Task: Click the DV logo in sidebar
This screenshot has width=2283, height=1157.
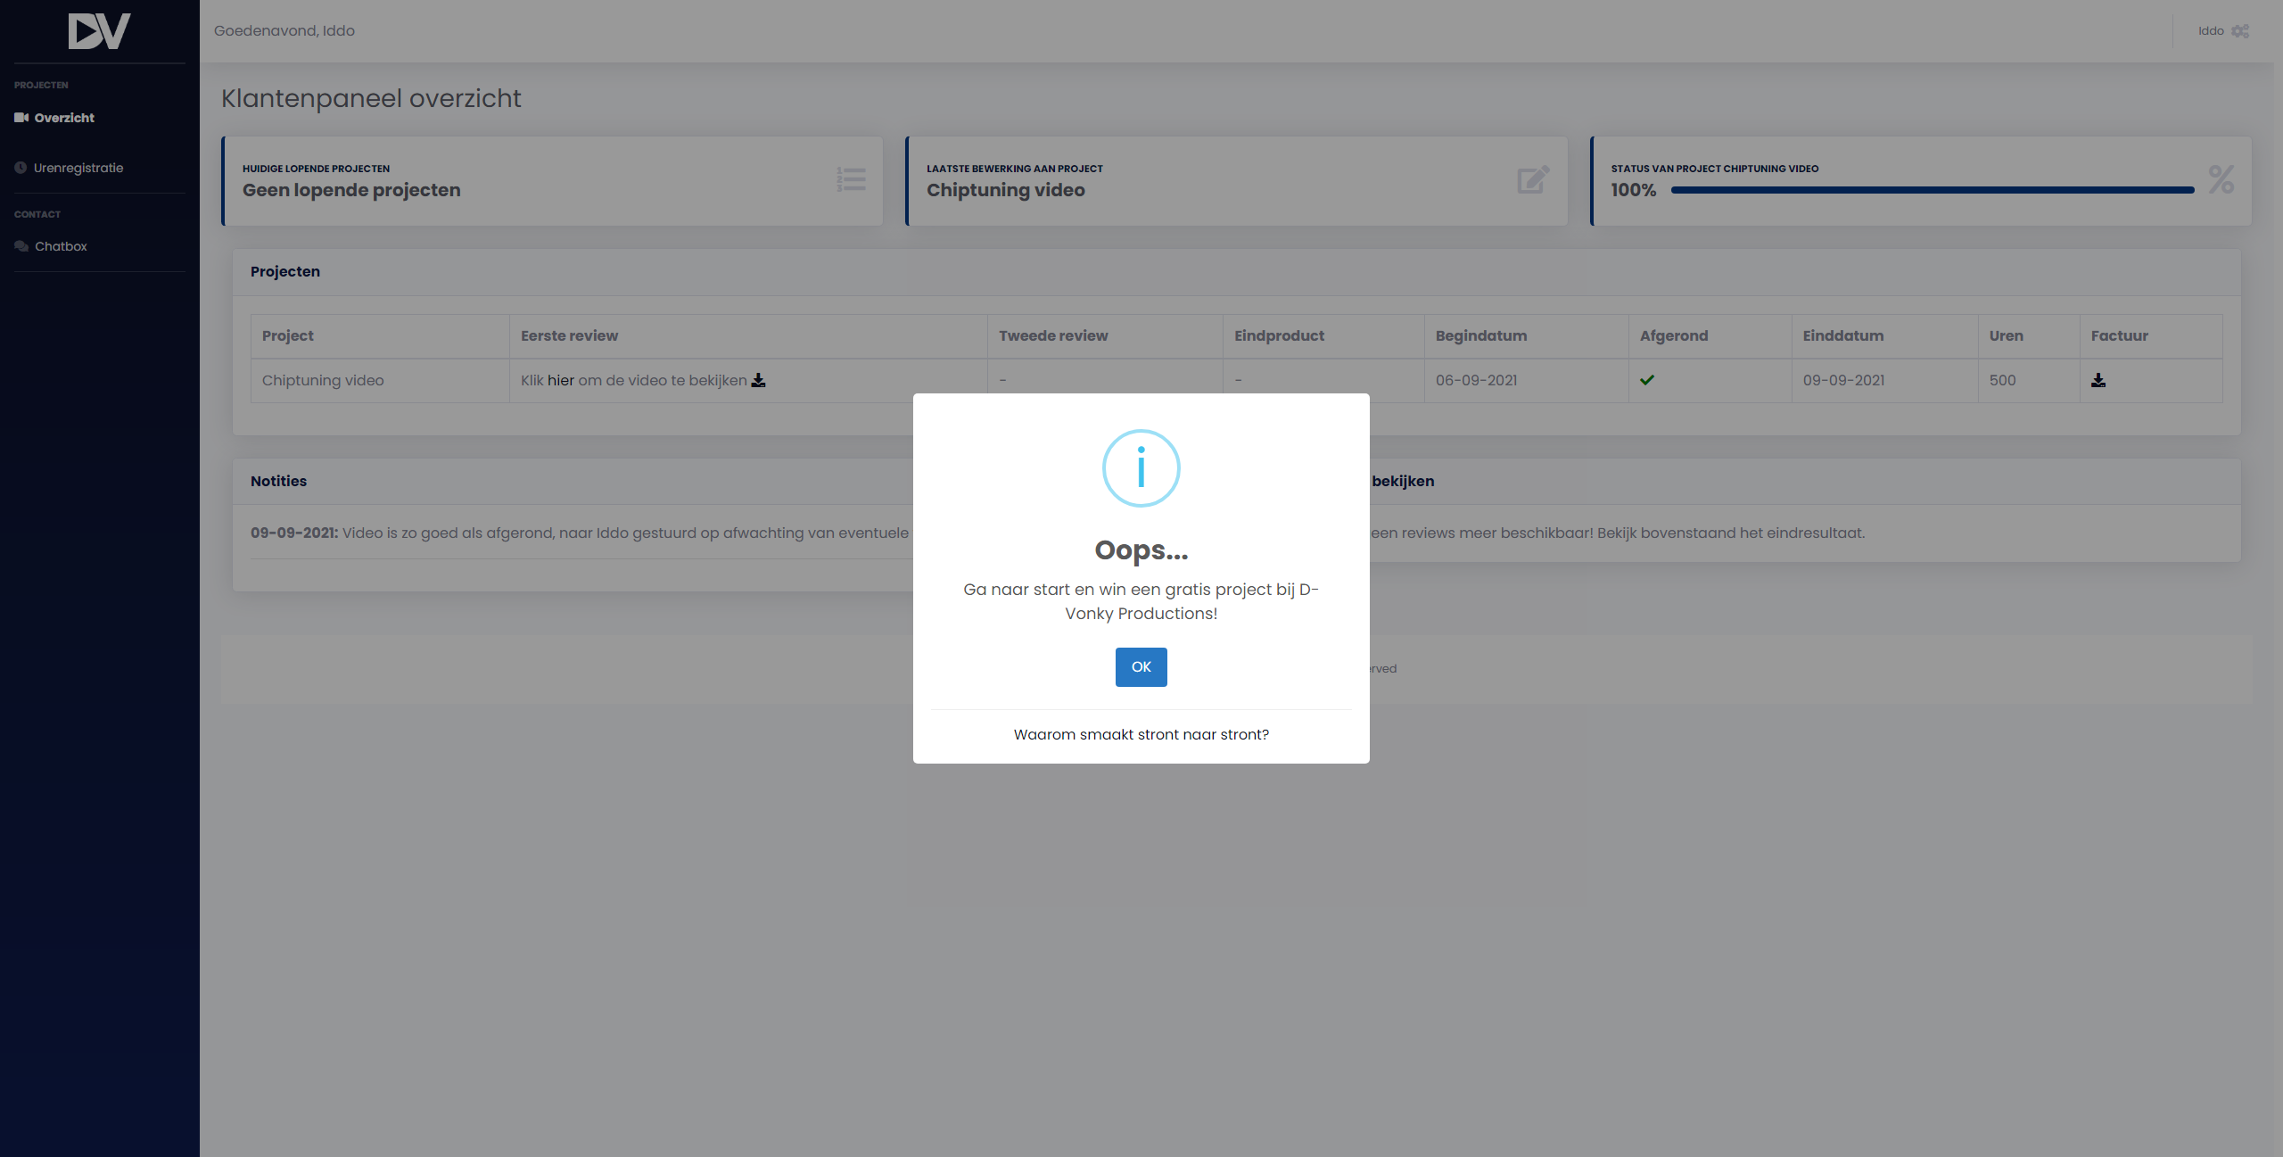Action: [99, 31]
